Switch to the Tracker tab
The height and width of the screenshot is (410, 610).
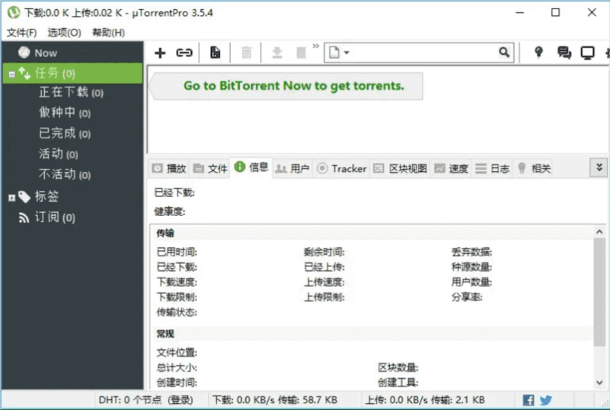click(x=342, y=168)
